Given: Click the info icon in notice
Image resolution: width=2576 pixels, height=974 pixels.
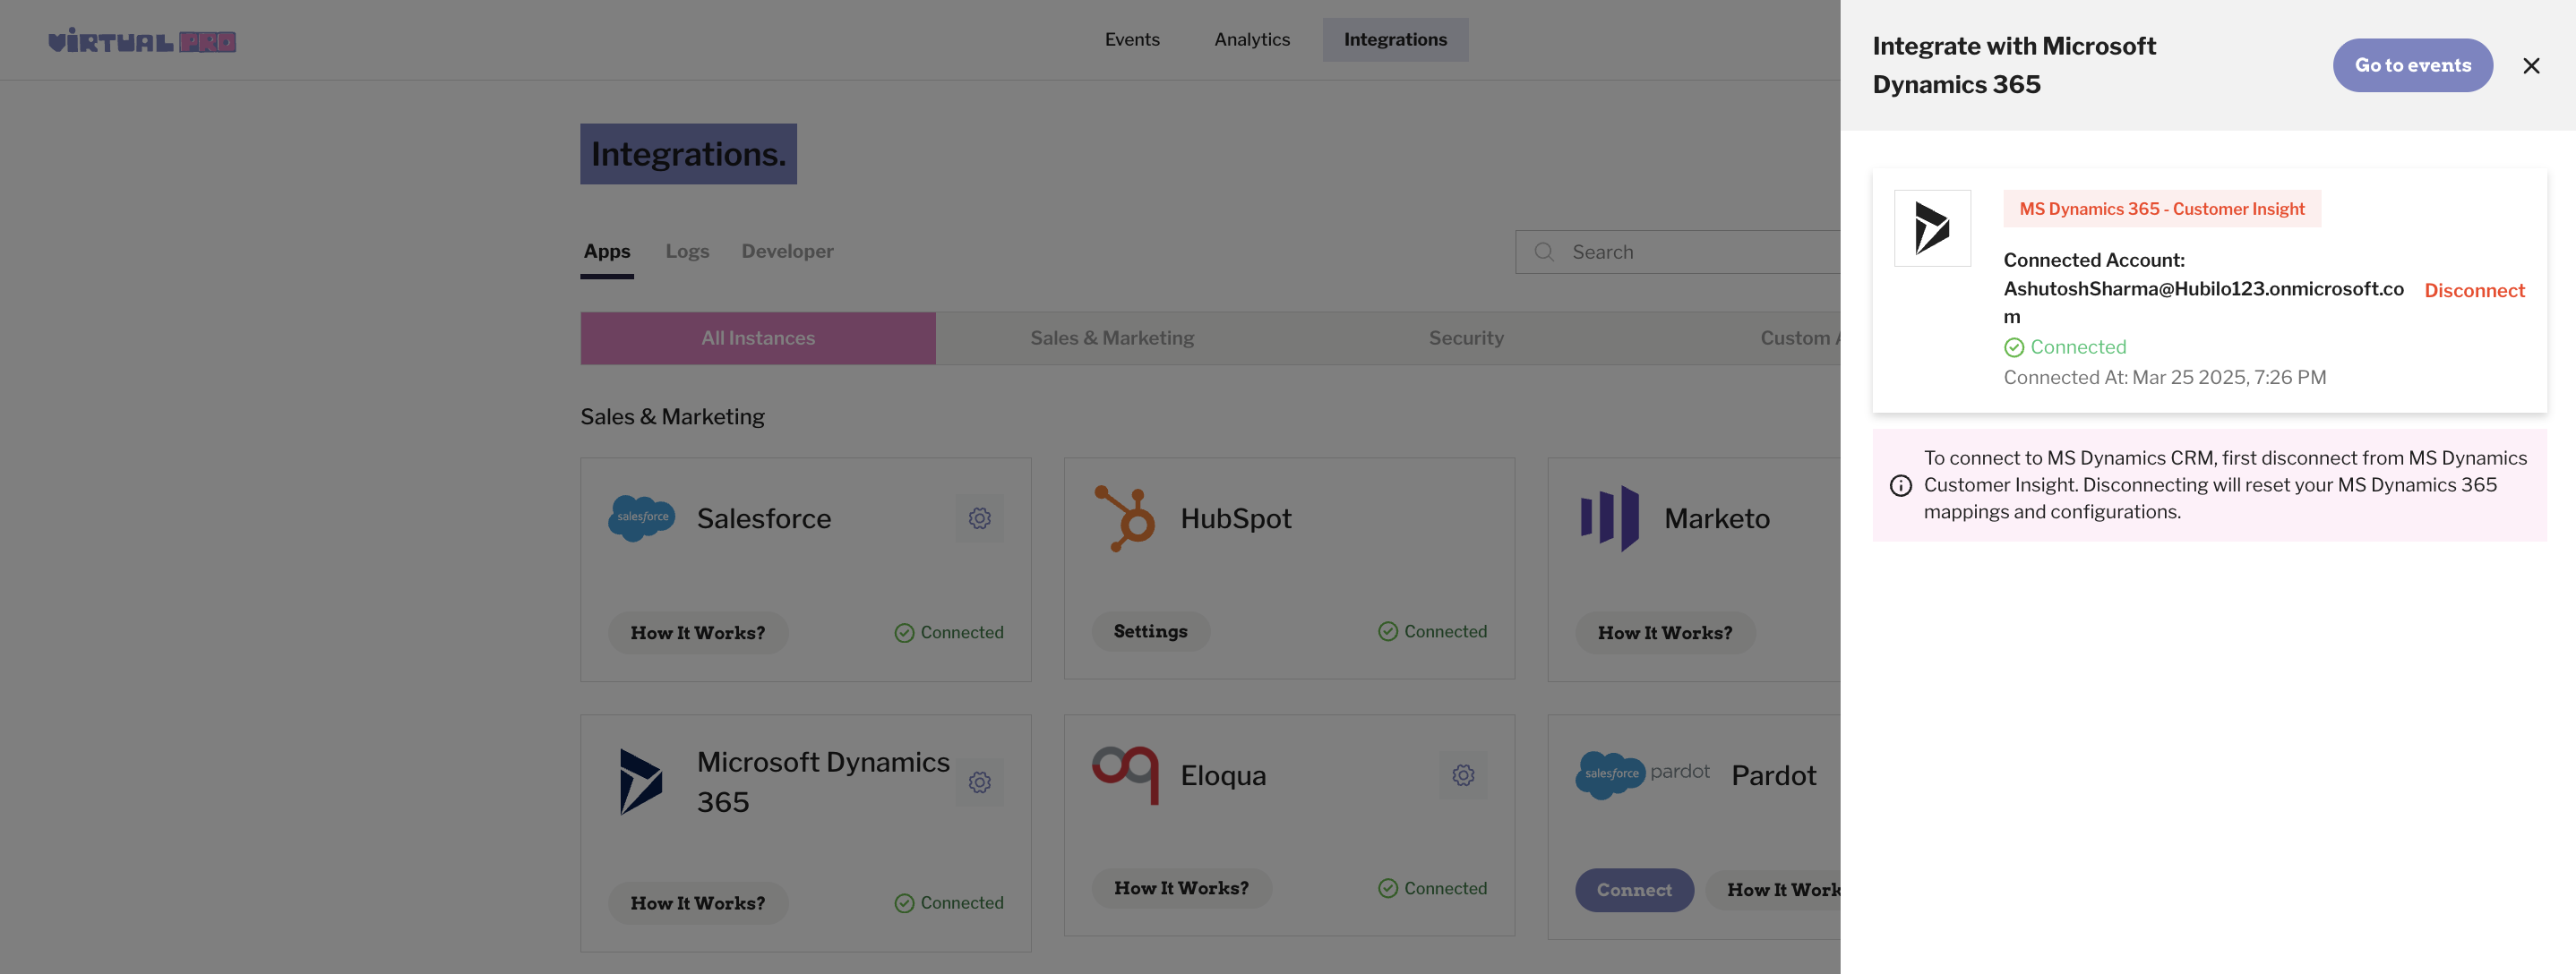Looking at the screenshot, I should (1900, 485).
